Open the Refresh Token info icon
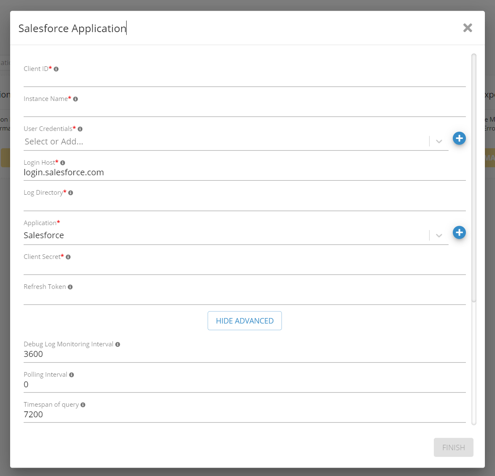Screen dimensions: 495x476 [71, 286]
